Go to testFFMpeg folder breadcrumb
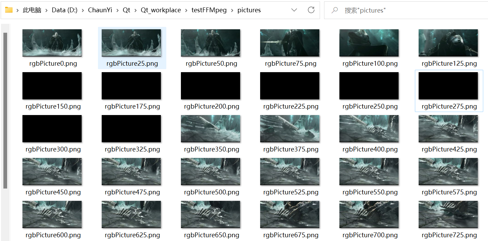 (209, 10)
